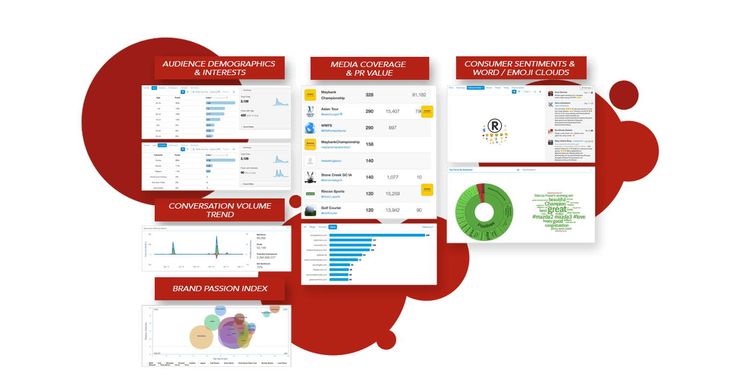737x392 pixels.
Task: Sort by Index column in the Age table
Action: [209, 98]
